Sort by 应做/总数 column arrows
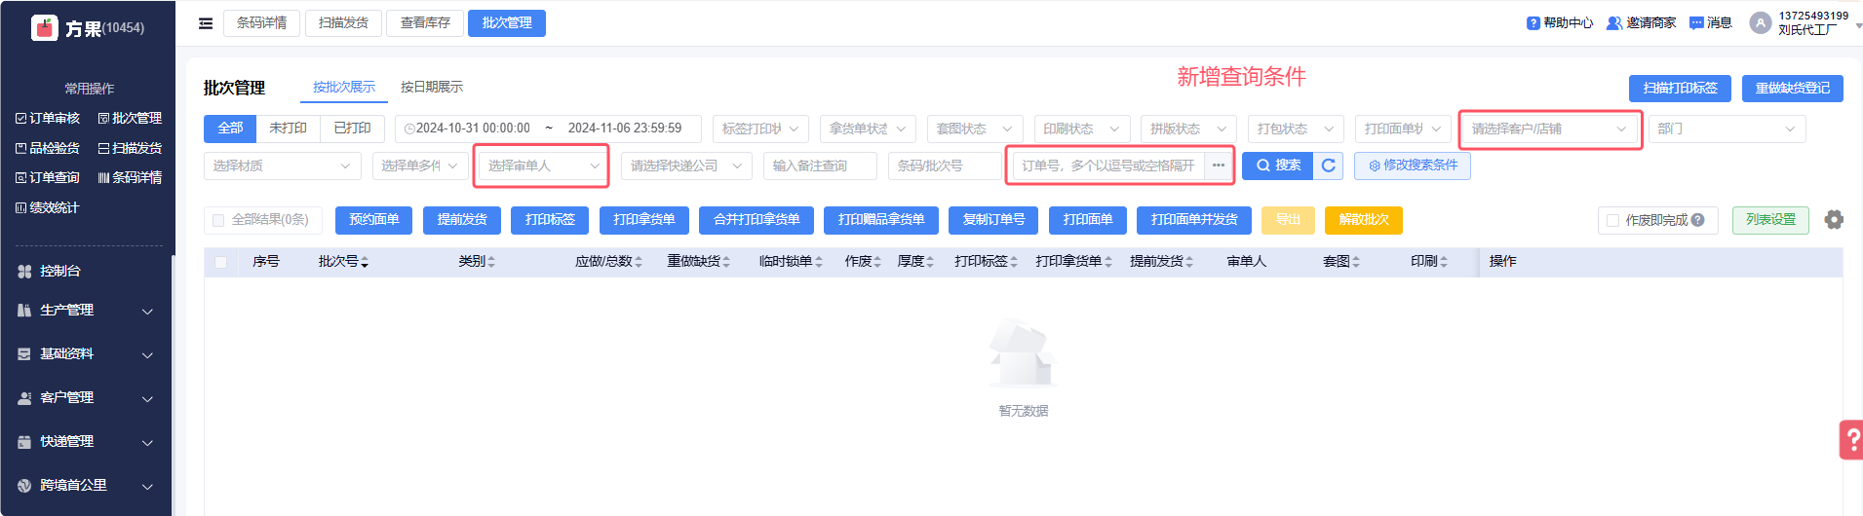Viewport: 1863px width, 516px height. (x=639, y=262)
